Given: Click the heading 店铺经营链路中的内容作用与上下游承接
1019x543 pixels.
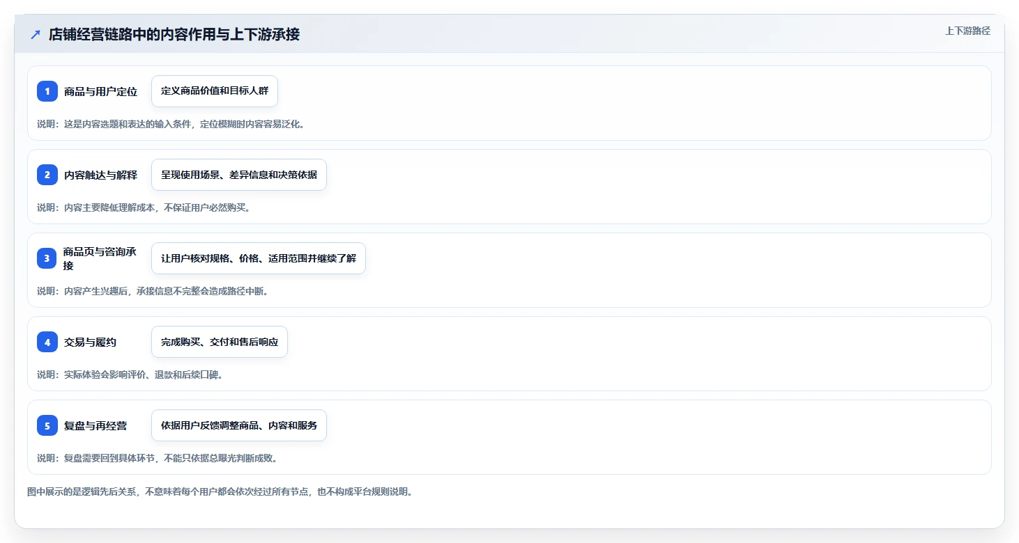Looking at the screenshot, I should [x=174, y=34].
